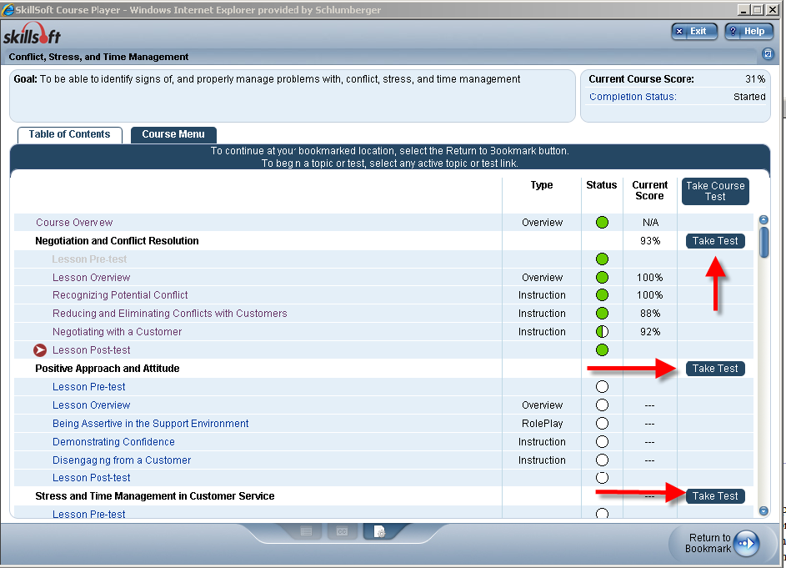Take Test for Negotiation and Conflict Resolution
The width and height of the screenshot is (786, 568).
coord(715,241)
